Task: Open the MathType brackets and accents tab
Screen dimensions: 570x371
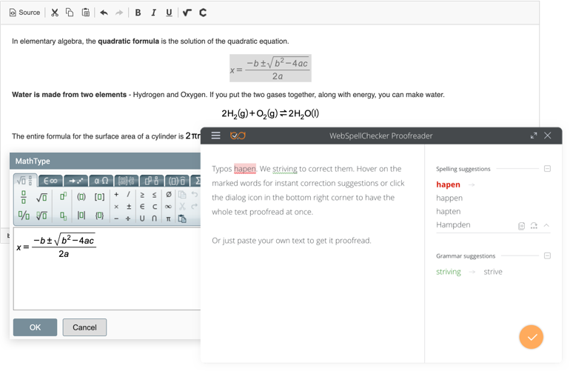Action: point(177,181)
